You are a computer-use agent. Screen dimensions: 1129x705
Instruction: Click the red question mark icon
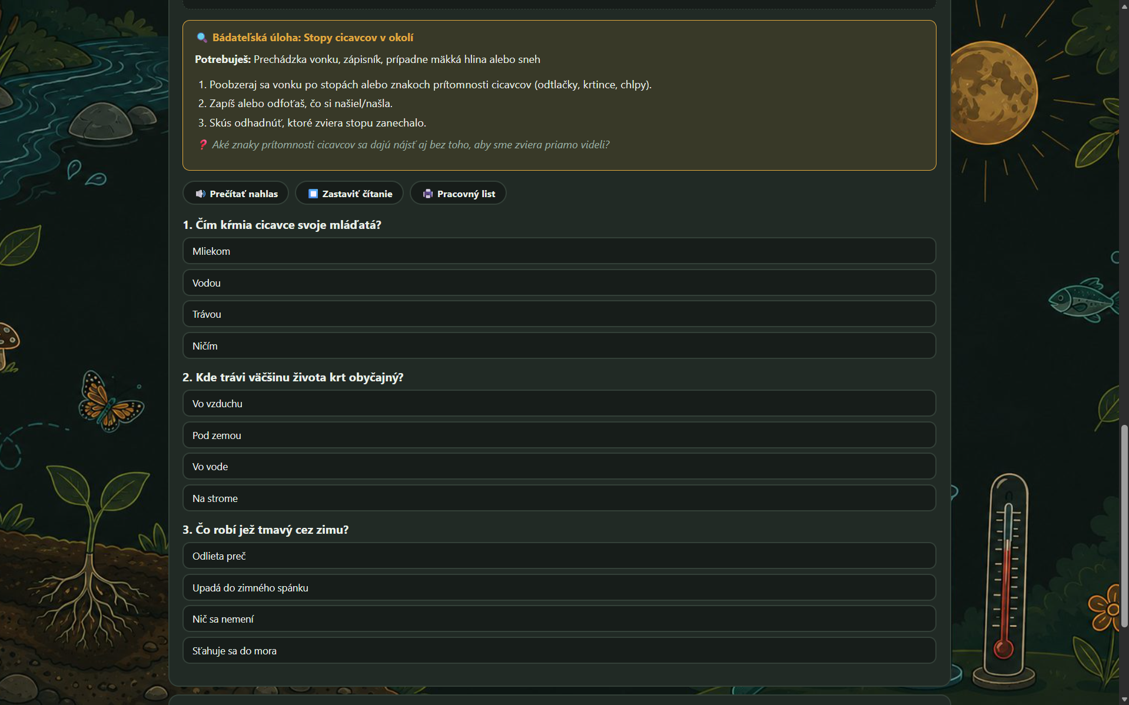pos(202,145)
